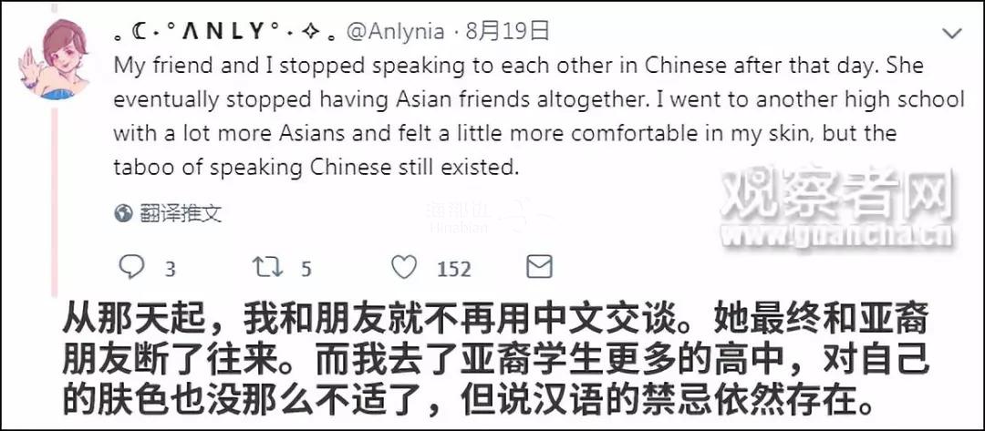Viewport: 985px width, 431px height.
Task: Click the 8月19日 tweet date
Action: [507, 33]
